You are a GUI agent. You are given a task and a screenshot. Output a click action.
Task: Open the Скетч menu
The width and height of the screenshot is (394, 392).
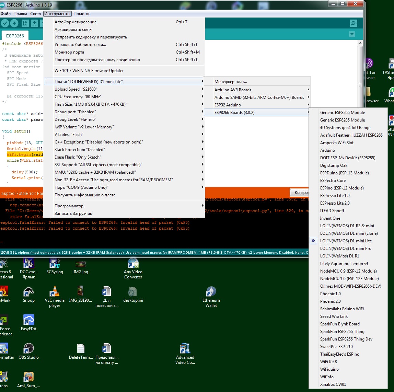(36, 14)
